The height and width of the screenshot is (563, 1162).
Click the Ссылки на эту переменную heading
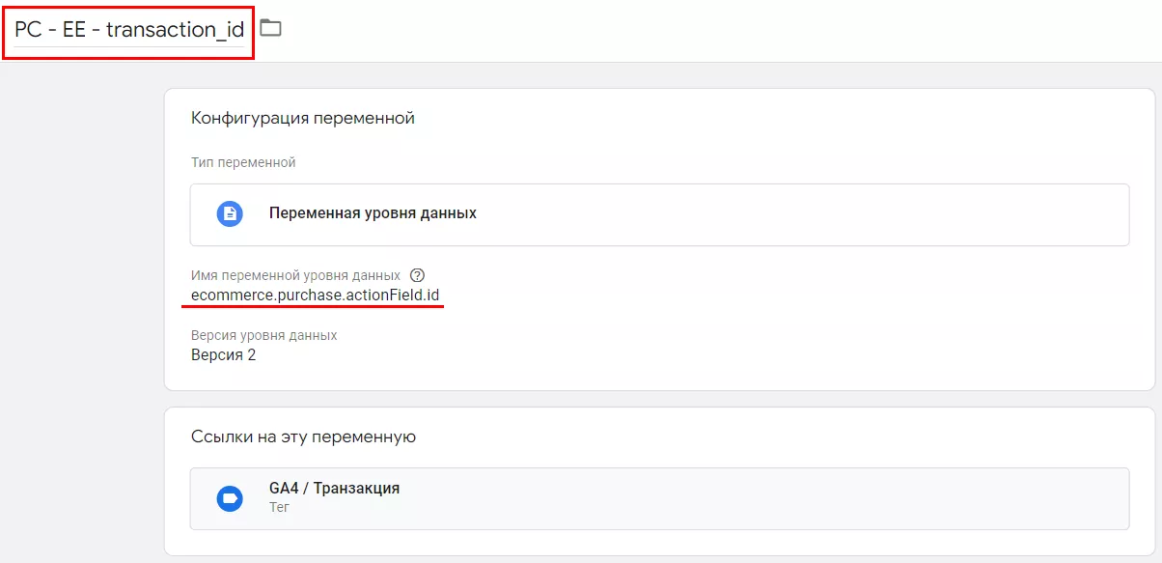303,436
